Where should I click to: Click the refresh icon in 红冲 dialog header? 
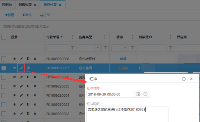pos(183,79)
